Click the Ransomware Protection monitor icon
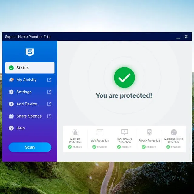Screen dimensions: 194x194 (x=125, y=132)
